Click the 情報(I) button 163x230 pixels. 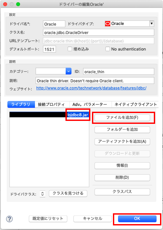(122, 165)
